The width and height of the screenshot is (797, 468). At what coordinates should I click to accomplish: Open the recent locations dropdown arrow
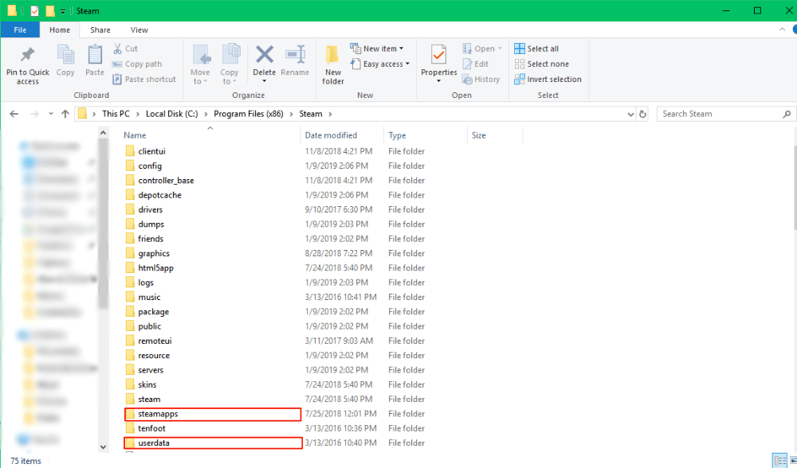[x=51, y=114]
